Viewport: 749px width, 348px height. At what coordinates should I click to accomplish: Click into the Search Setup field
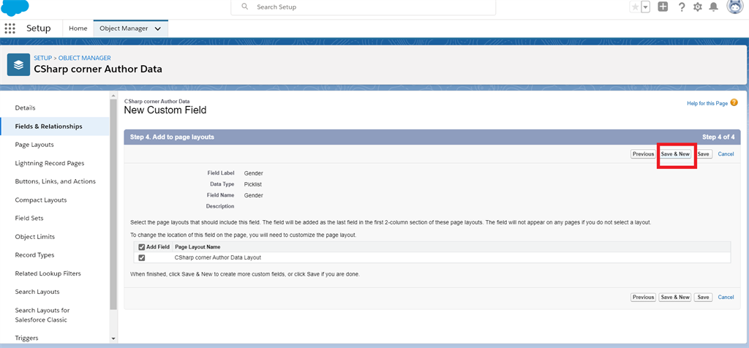[x=363, y=7]
